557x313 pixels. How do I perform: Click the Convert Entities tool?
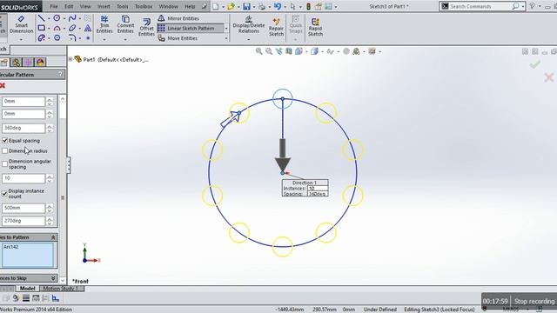(125, 24)
